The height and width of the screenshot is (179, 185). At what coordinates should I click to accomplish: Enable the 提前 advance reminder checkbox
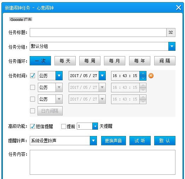tap(64, 126)
